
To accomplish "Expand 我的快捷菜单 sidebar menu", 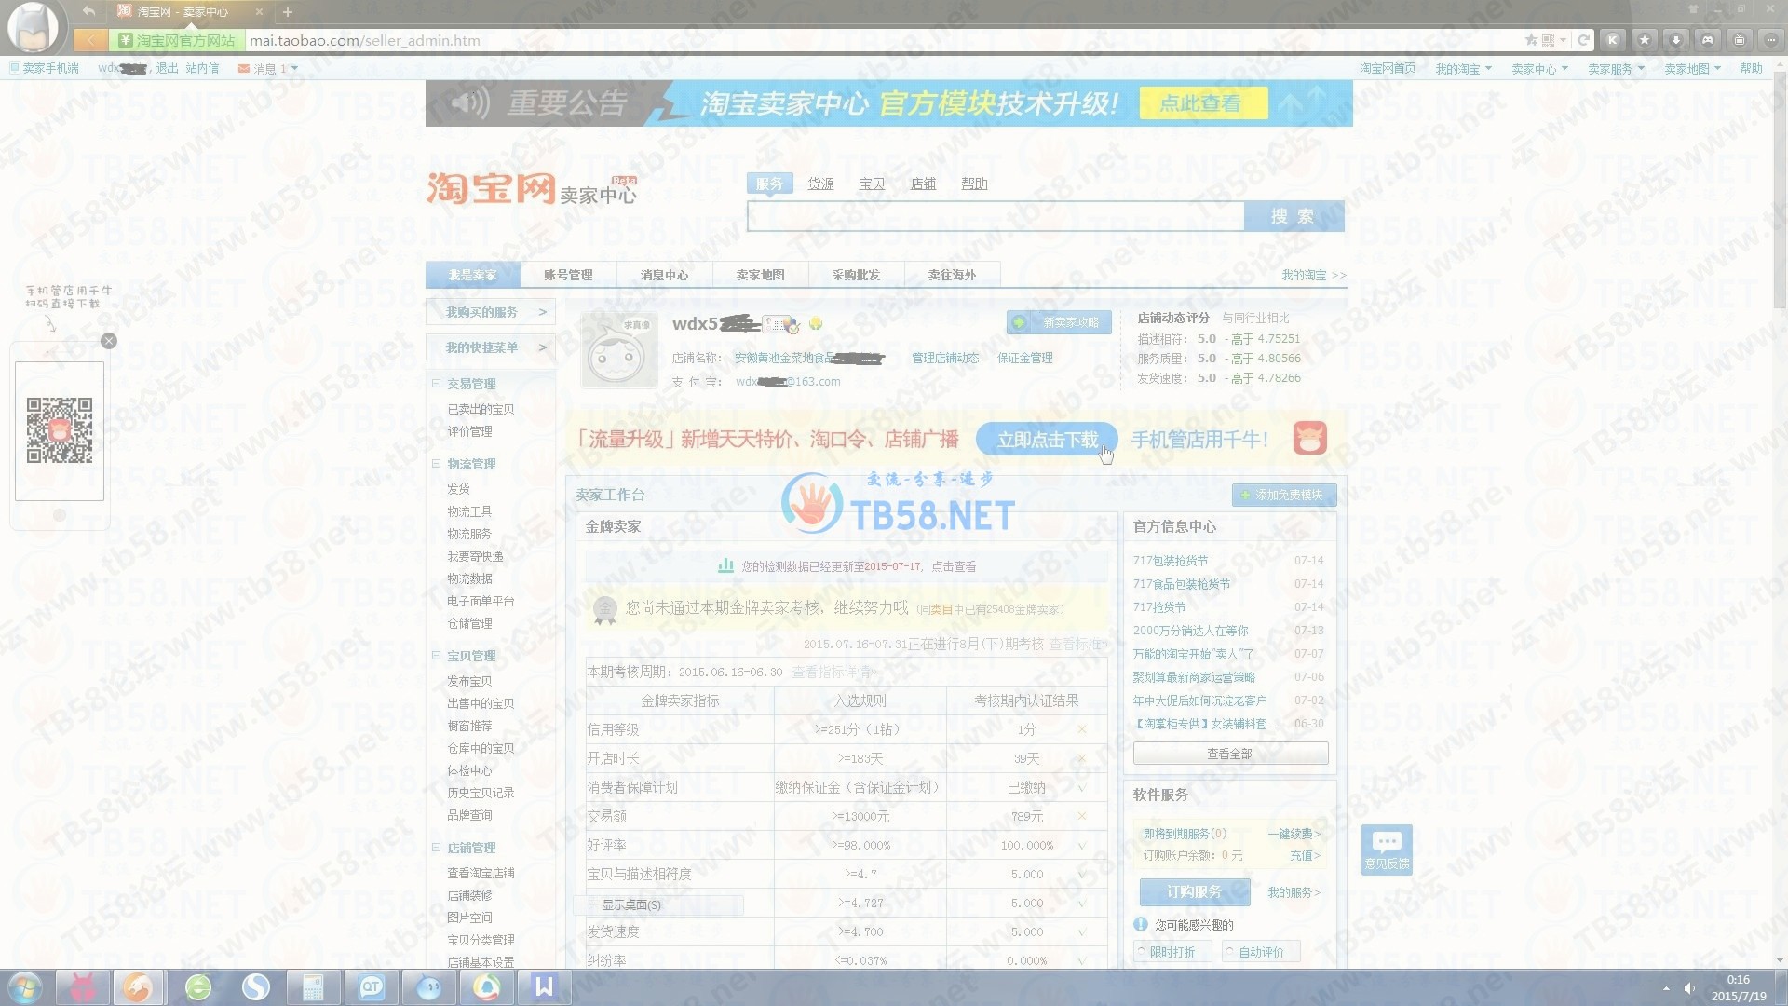I will click(491, 347).
